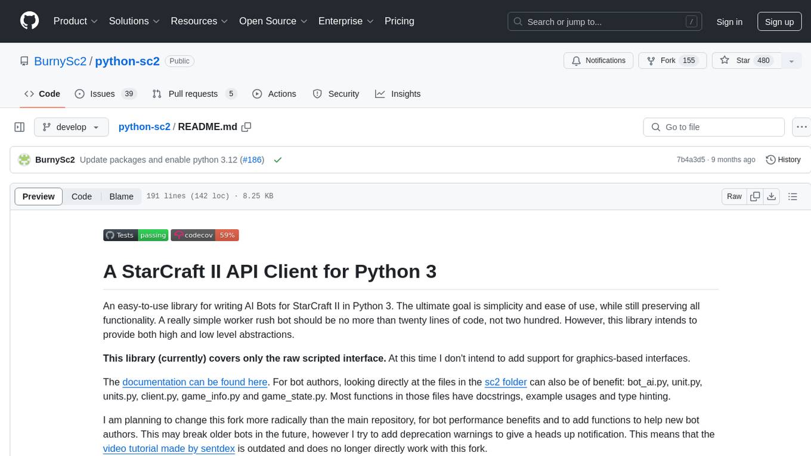Screen dimensions: 811x456
Task: Open the sc2 folder link
Action: point(506,382)
